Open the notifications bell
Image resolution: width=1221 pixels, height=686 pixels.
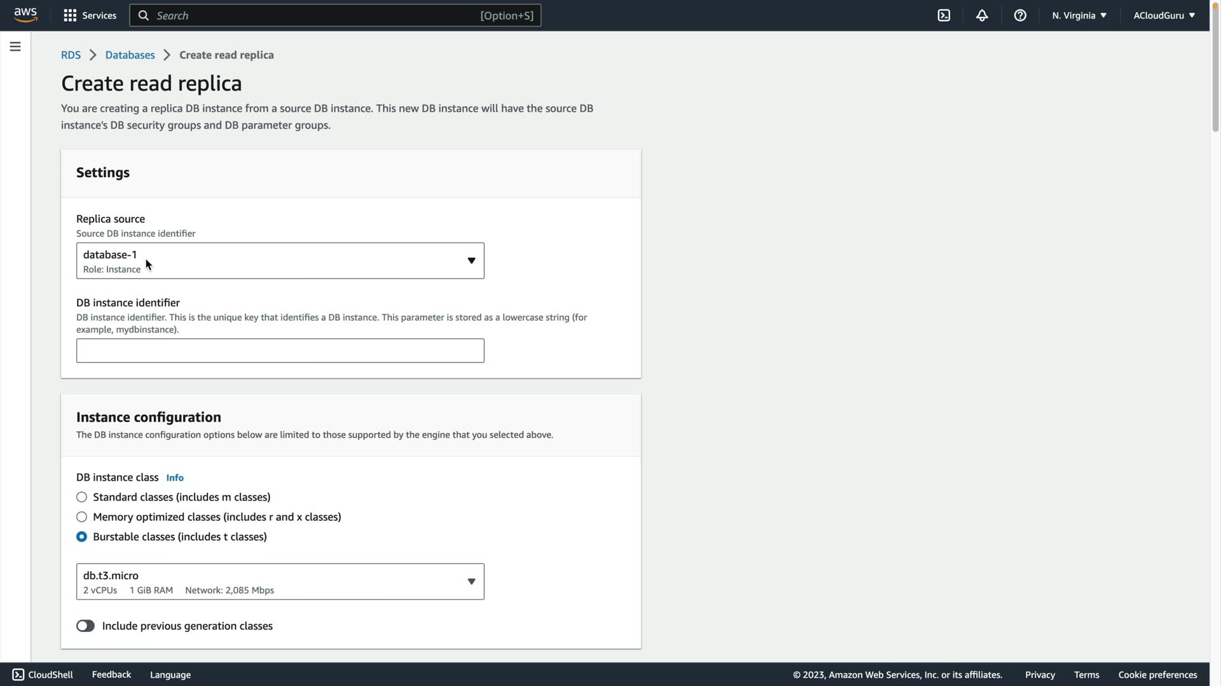pos(982,15)
